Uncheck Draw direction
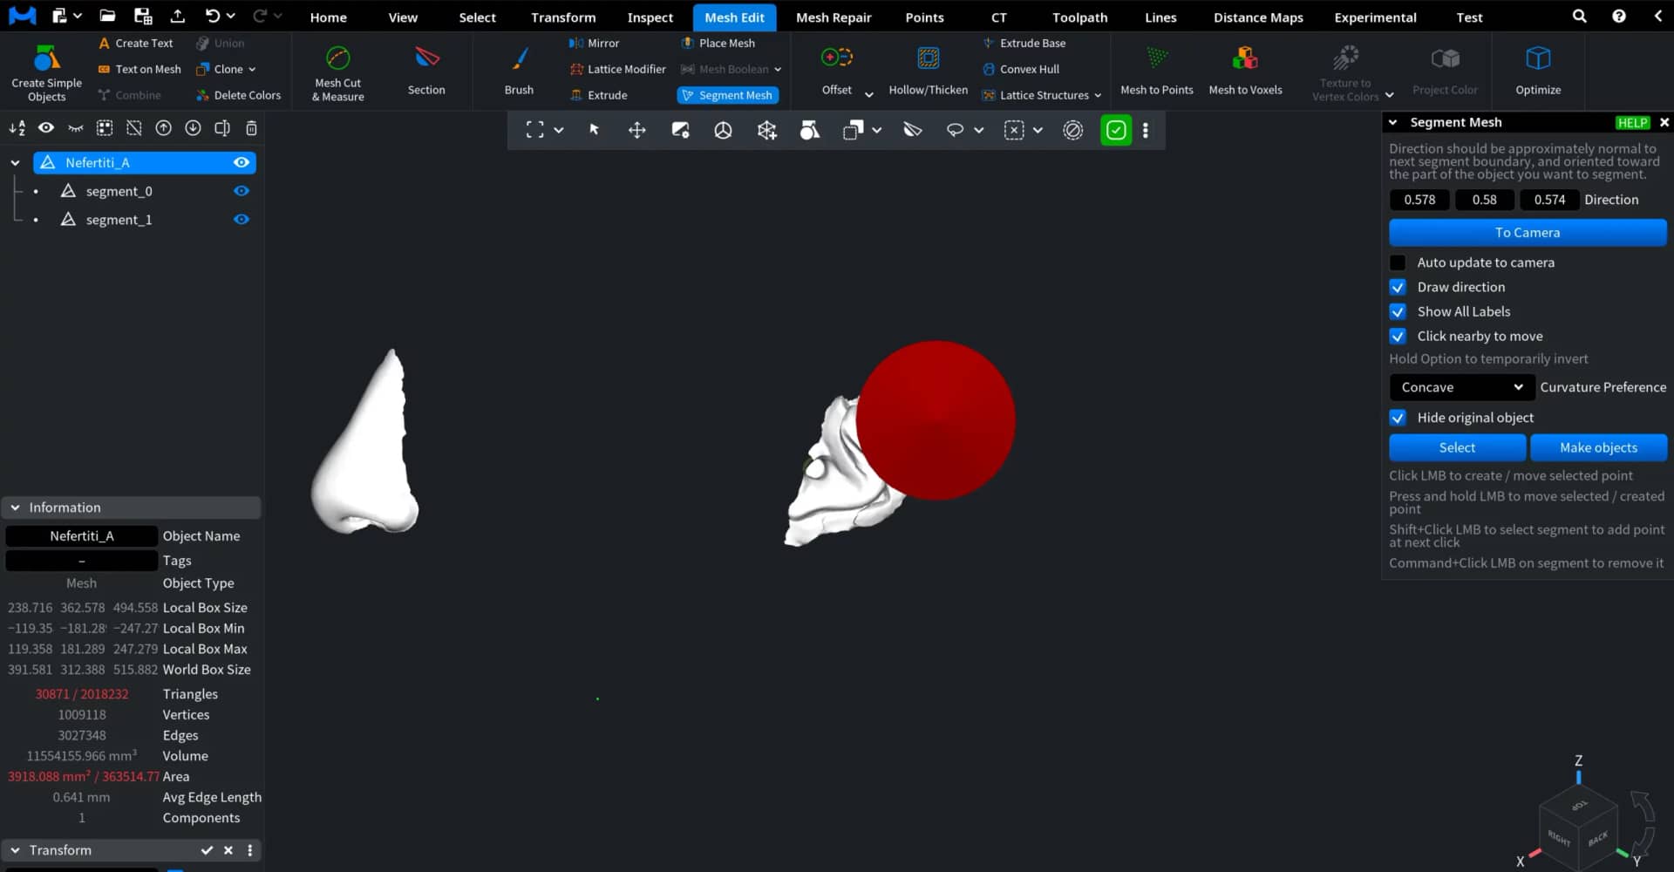The image size is (1674, 872). [x=1398, y=287]
